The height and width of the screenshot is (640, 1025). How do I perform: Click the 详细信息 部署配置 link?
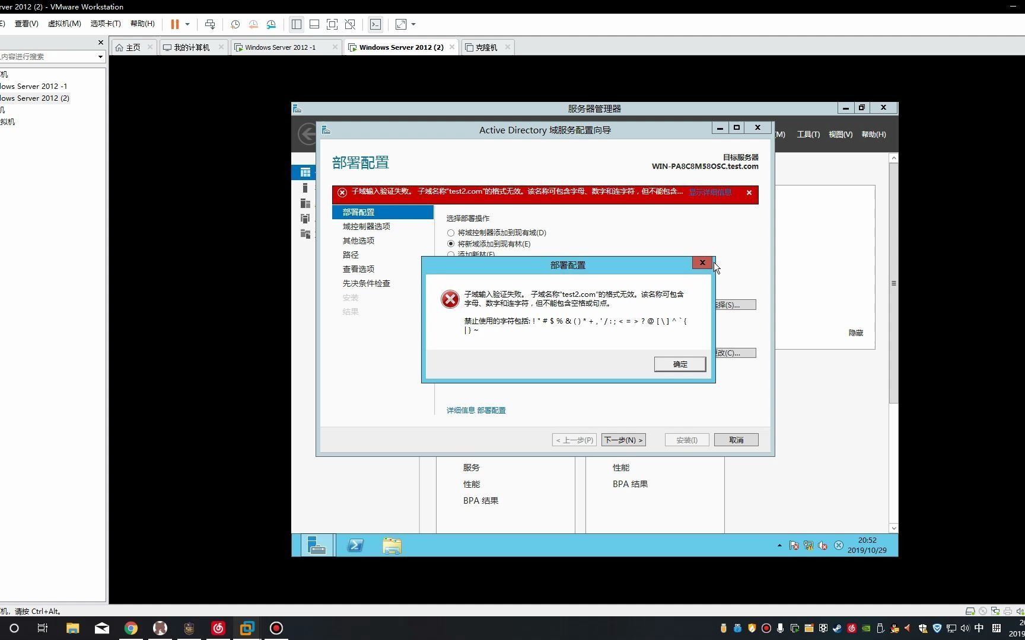coord(476,410)
